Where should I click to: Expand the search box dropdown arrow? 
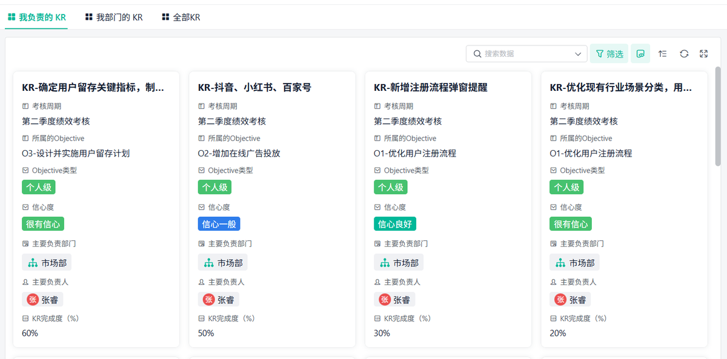[578, 54]
